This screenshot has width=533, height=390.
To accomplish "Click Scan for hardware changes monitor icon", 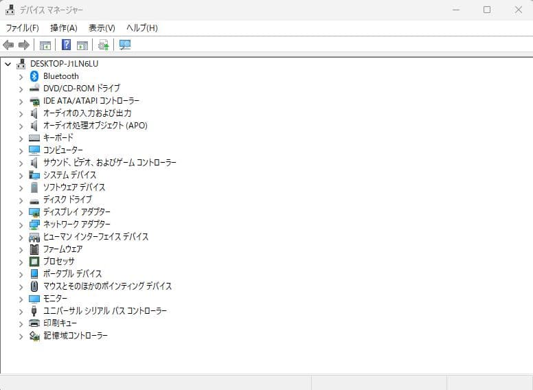I will pos(125,45).
